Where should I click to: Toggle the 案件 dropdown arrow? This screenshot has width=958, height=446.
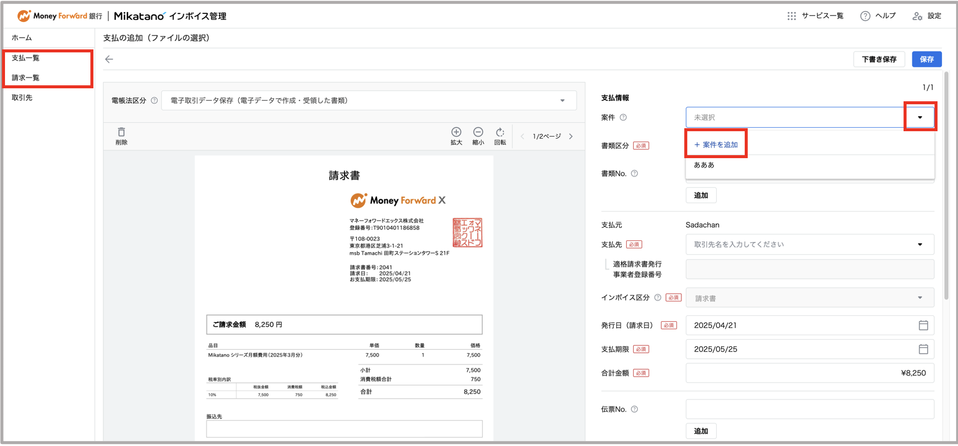(x=920, y=117)
